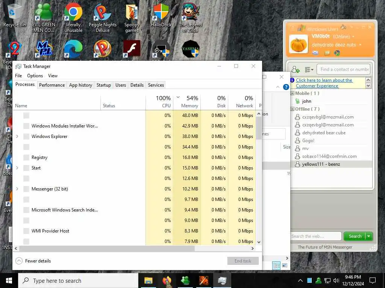The width and height of the screenshot is (385, 288).
Task: Select the red Flash Player desktop icon
Action: 132,48
